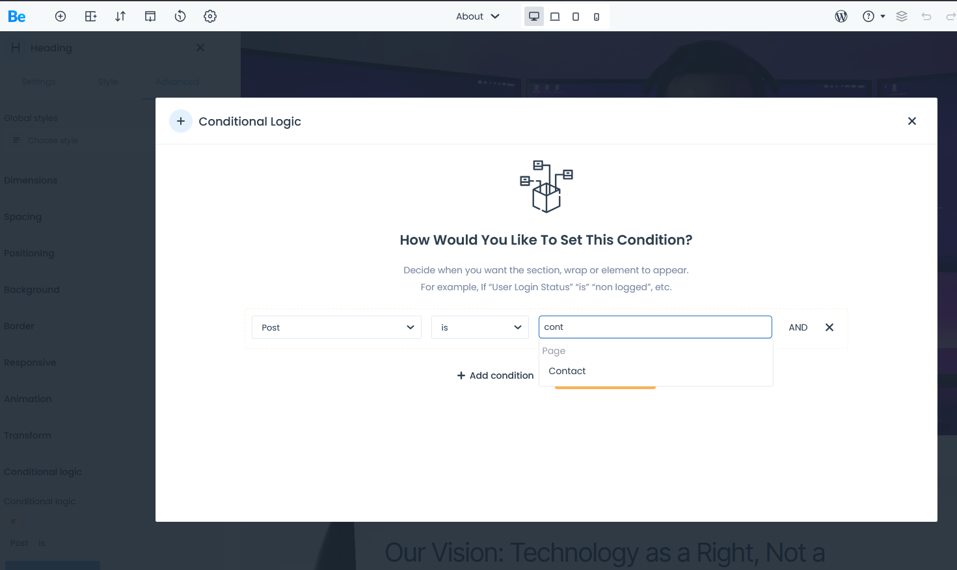Viewport: 957px width, 570px height.
Task: Open the navigator layers icon
Action: click(902, 16)
